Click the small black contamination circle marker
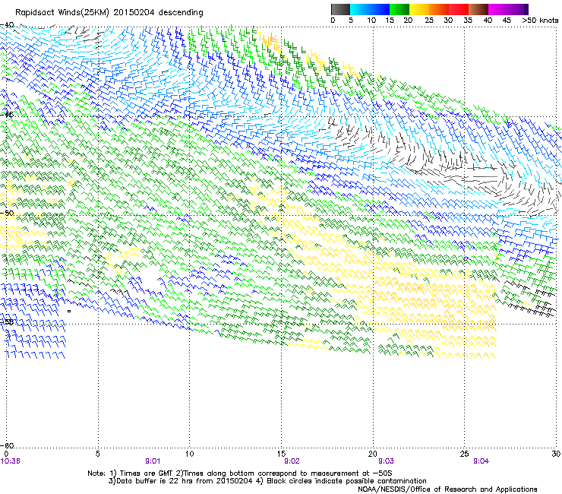 tap(69, 311)
